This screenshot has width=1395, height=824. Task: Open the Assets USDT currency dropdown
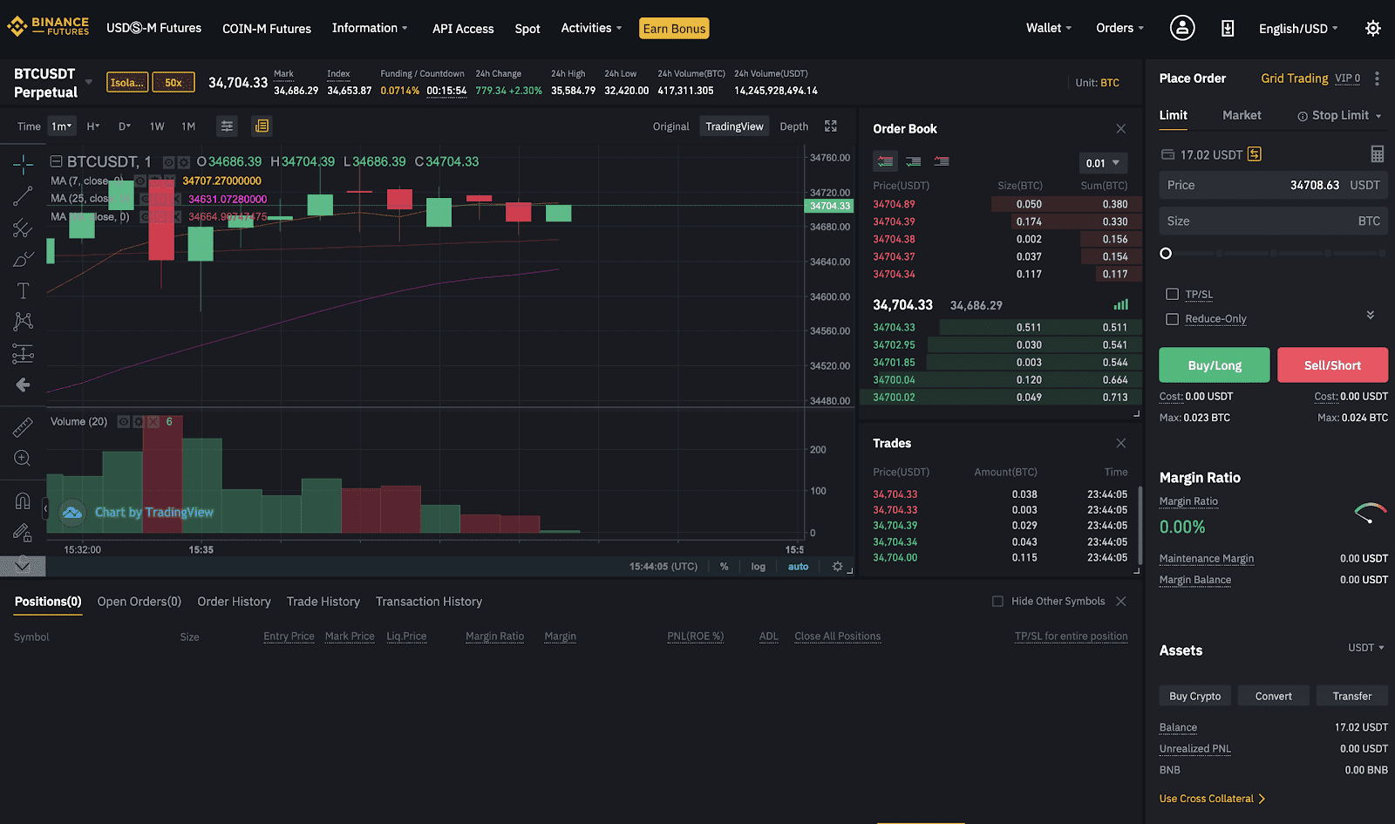pyautogui.click(x=1366, y=648)
